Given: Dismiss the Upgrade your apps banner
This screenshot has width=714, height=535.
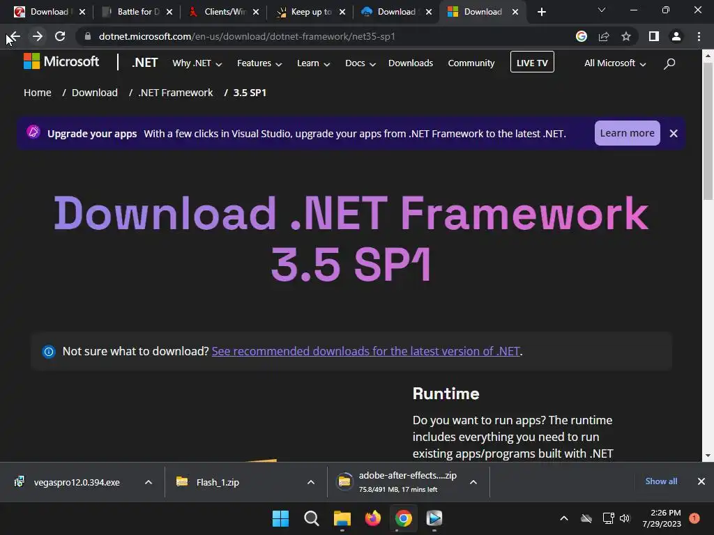Looking at the screenshot, I should (674, 133).
